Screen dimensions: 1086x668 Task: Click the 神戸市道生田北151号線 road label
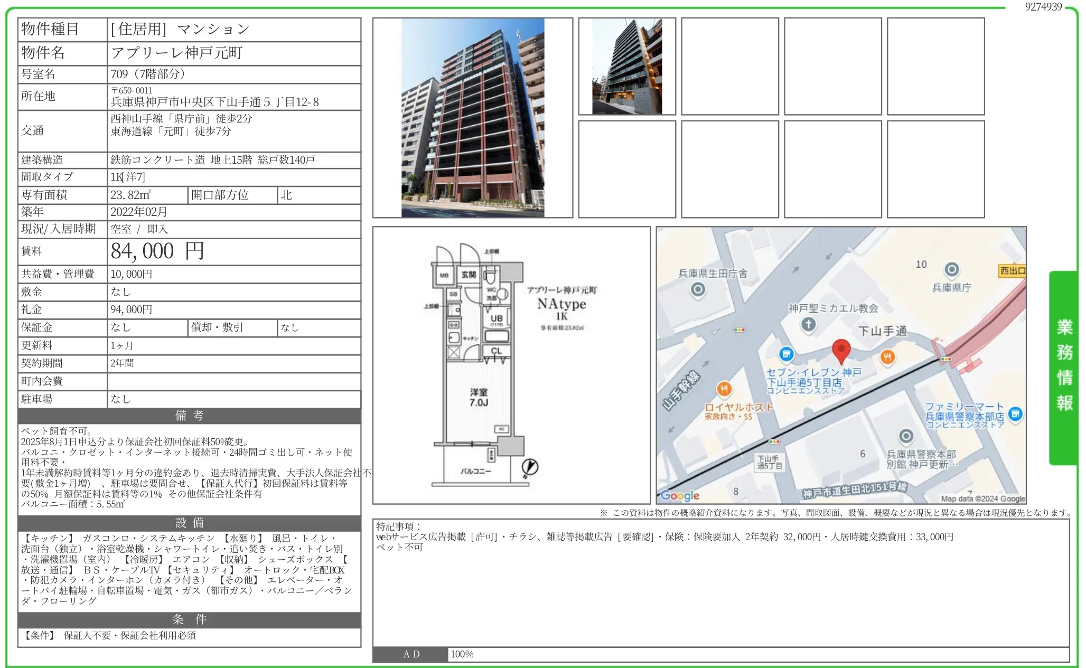click(x=854, y=490)
